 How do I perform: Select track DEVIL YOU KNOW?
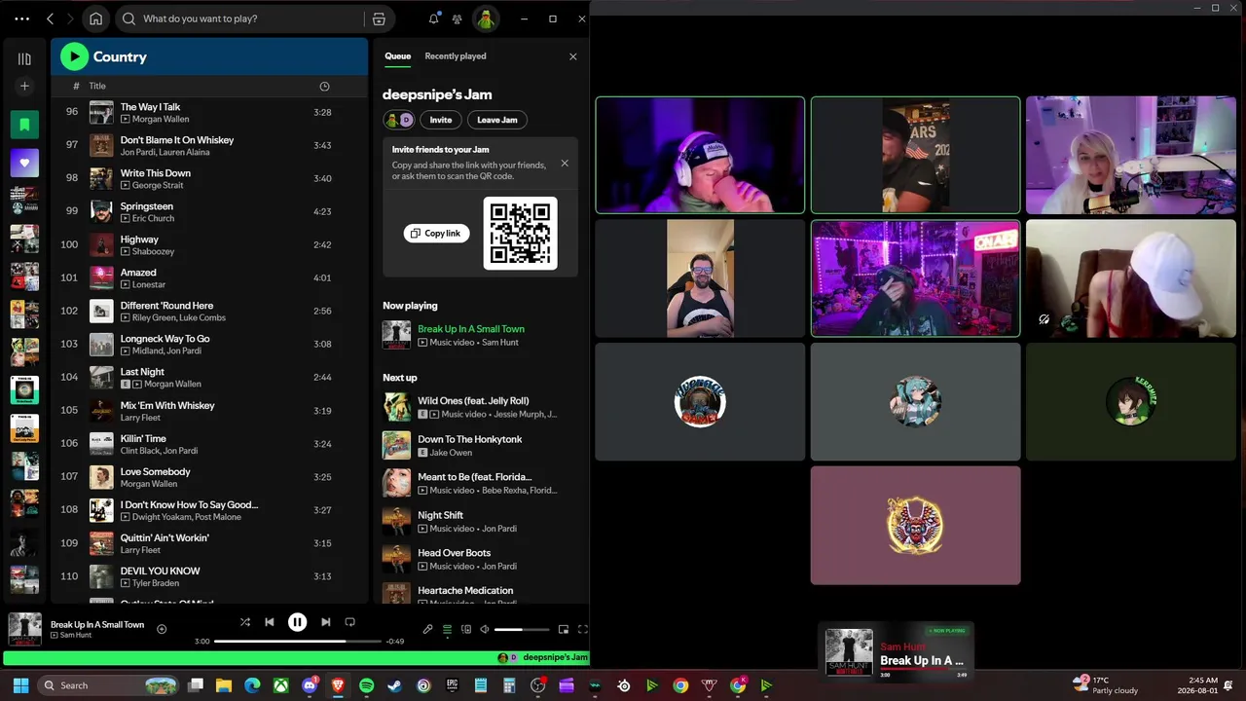pyautogui.click(x=209, y=576)
